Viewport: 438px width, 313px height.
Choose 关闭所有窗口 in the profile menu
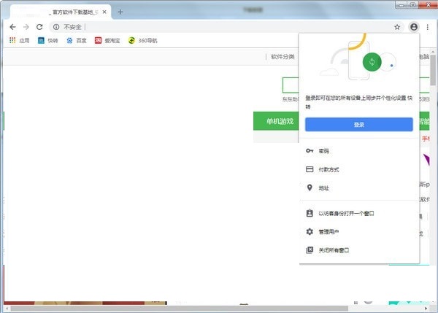point(359,250)
